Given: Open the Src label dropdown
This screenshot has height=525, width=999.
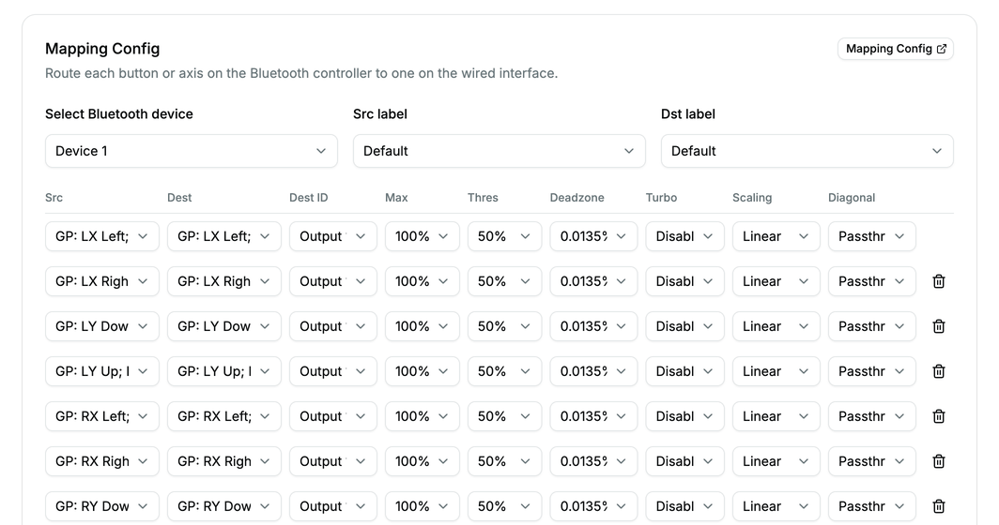Looking at the screenshot, I should [499, 151].
